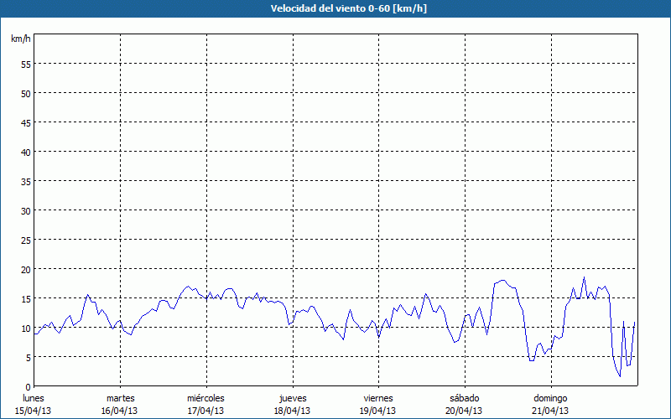Click the date label 15/04/13
The height and width of the screenshot is (419, 671).
pyautogui.click(x=34, y=411)
